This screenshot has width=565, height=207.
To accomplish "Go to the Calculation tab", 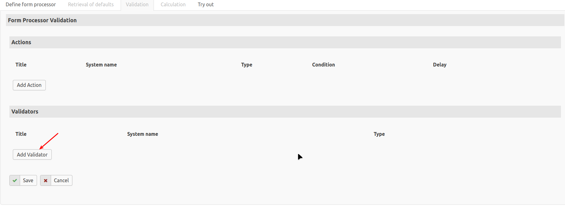I will 173,5.
